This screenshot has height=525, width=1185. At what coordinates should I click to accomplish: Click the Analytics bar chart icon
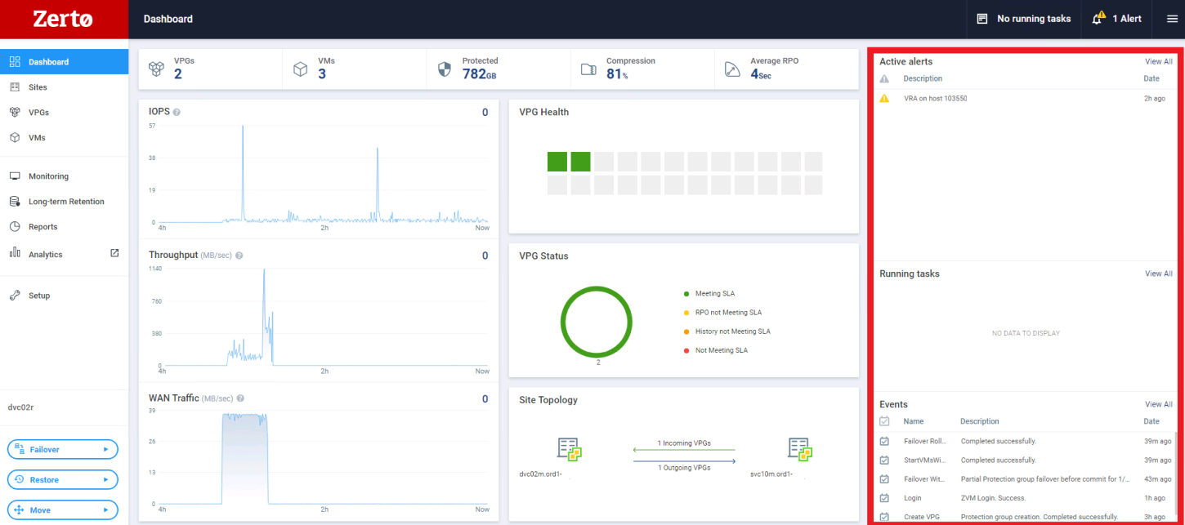[x=15, y=253]
